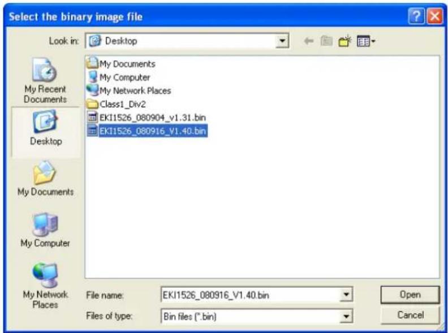Select the EKI1526_080916_V1.40.bin file icon
Image resolution: width=448 pixels, height=333 pixels.
tap(92, 131)
